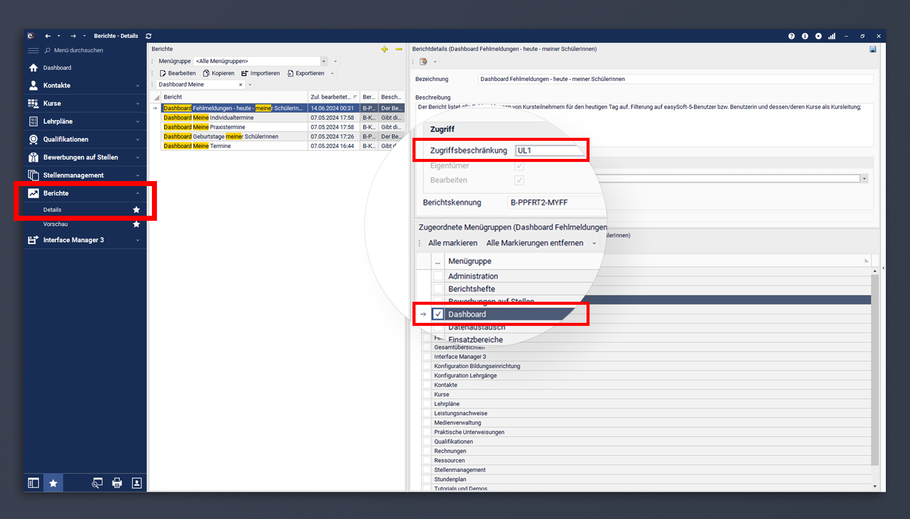Clear the Dashboard Meine filter with x
The image size is (910, 519).
coord(240,84)
